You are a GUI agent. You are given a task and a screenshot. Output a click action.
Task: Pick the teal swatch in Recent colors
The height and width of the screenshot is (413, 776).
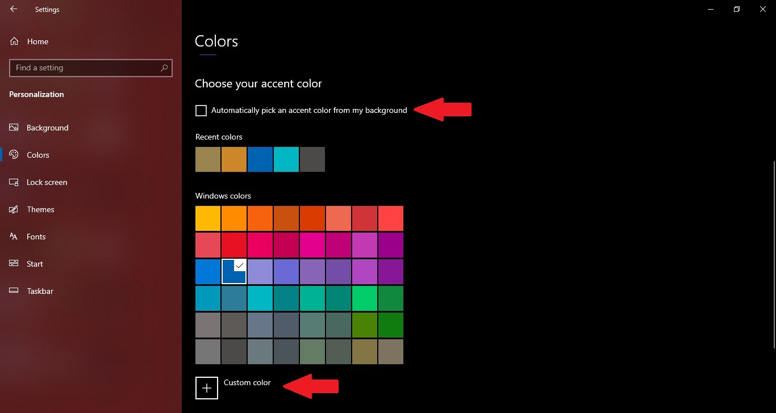click(286, 159)
